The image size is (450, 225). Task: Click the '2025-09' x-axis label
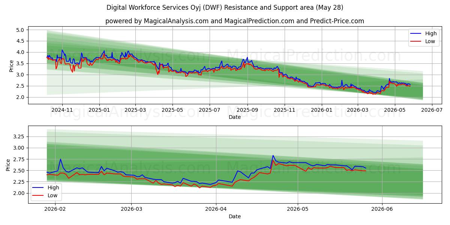tap(247, 110)
